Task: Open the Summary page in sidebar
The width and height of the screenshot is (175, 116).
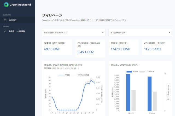Action: (x=13, y=20)
